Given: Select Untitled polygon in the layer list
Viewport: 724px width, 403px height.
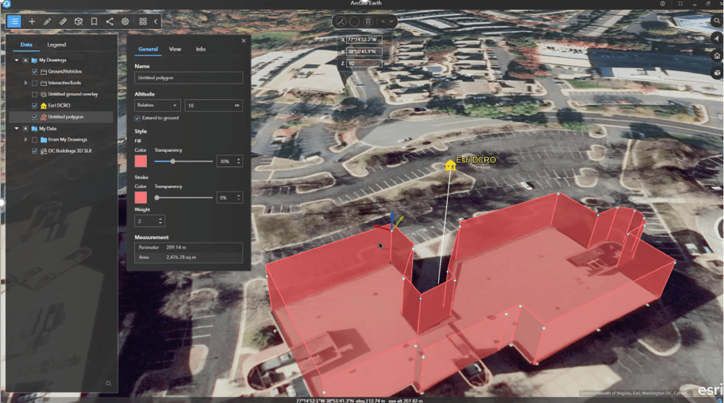Looking at the screenshot, I should [65, 117].
